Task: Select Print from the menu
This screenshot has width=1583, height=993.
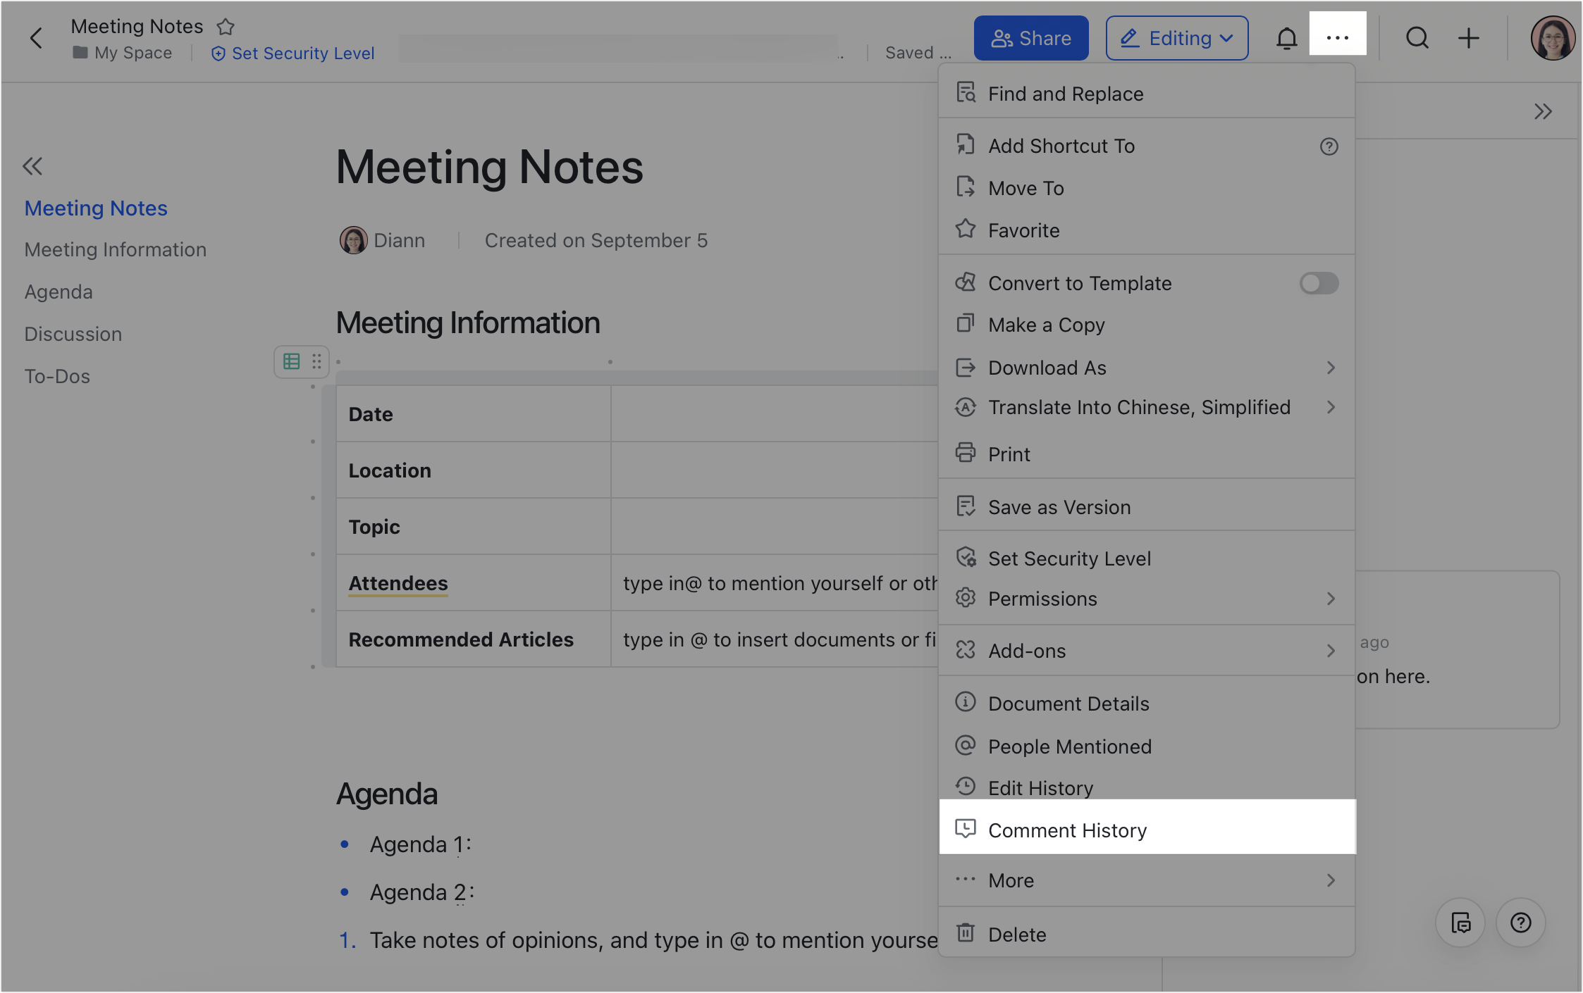Action: [1147, 454]
